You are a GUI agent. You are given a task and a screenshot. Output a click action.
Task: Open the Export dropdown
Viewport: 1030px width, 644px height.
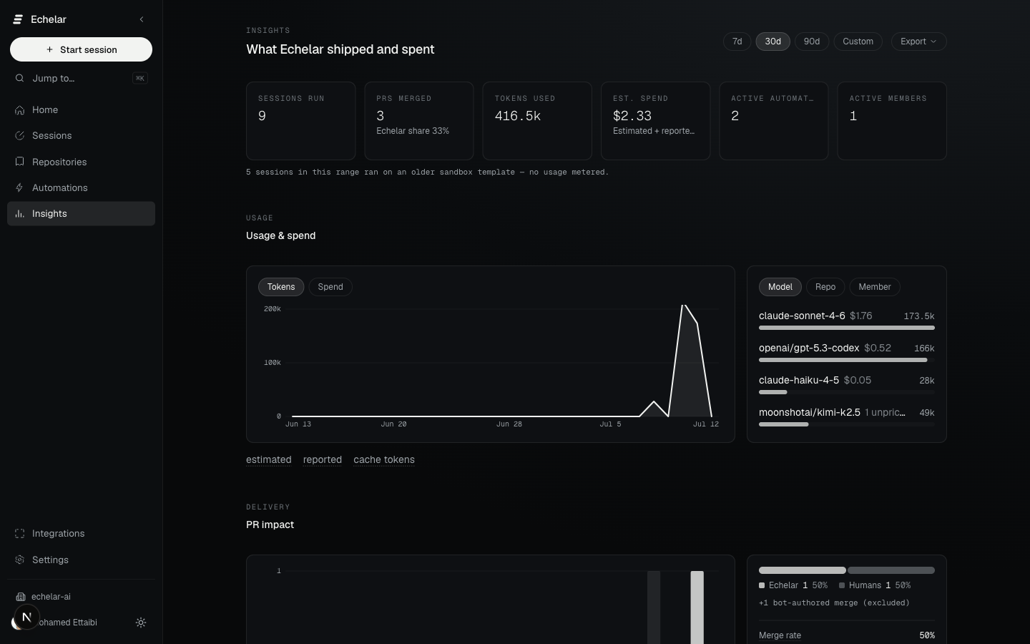[918, 42]
